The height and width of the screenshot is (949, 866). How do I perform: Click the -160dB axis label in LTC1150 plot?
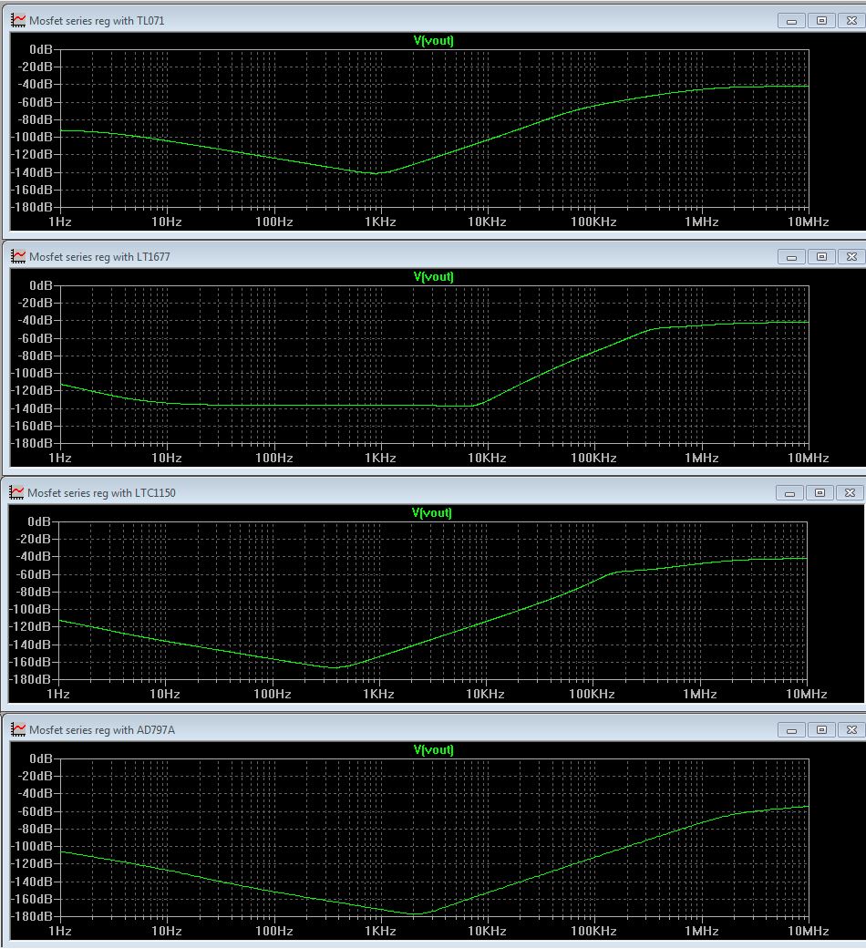click(x=31, y=662)
